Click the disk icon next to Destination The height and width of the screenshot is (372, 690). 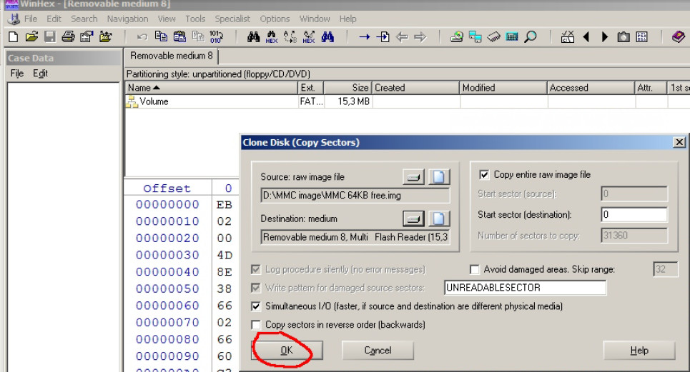414,218
